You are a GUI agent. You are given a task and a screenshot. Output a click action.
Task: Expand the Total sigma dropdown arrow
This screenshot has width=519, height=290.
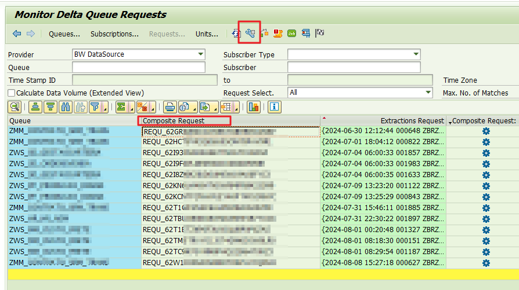coord(132,108)
